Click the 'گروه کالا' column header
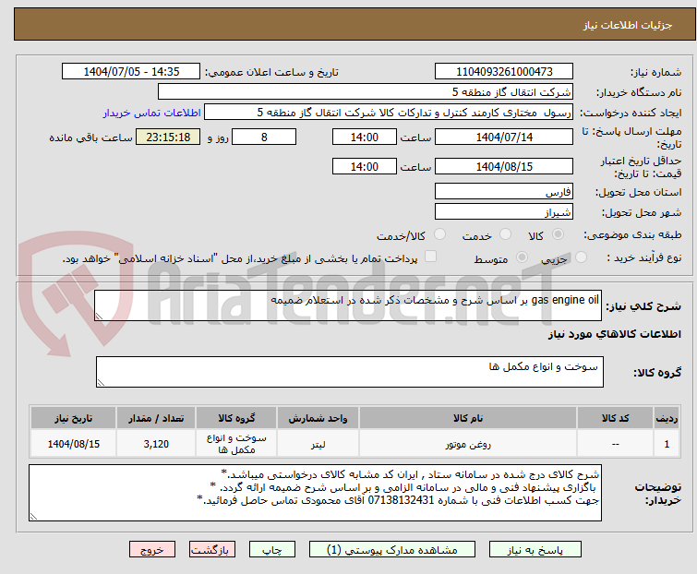Viewport: 697px width, 574px height. click(x=236, y=418)
